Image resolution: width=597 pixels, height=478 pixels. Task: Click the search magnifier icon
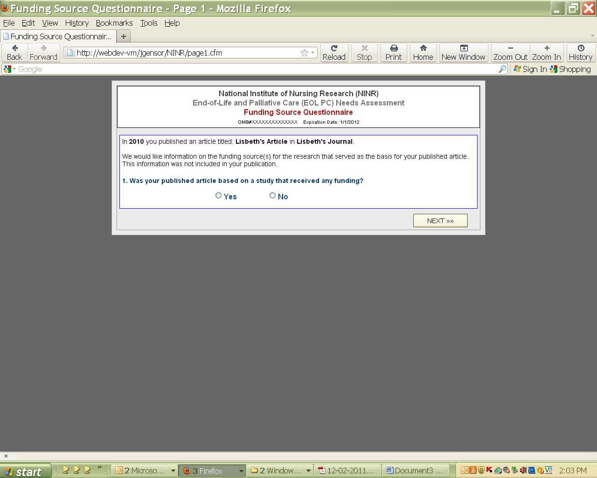click(x=502, y=69)
